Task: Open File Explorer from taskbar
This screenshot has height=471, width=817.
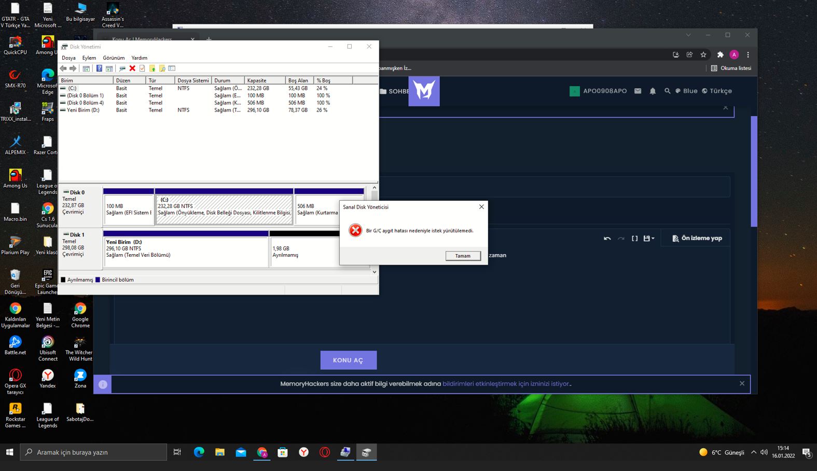Action: [220, 452]
